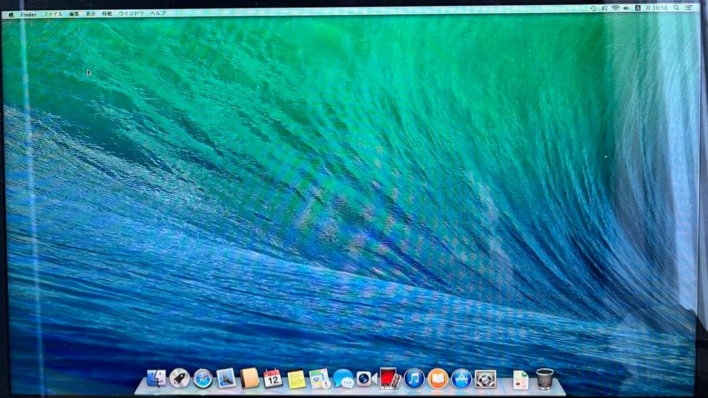The height and width of the screenshot is (398, 708).
Task: Launch Safari from the Dock
Action: [202, 378]
